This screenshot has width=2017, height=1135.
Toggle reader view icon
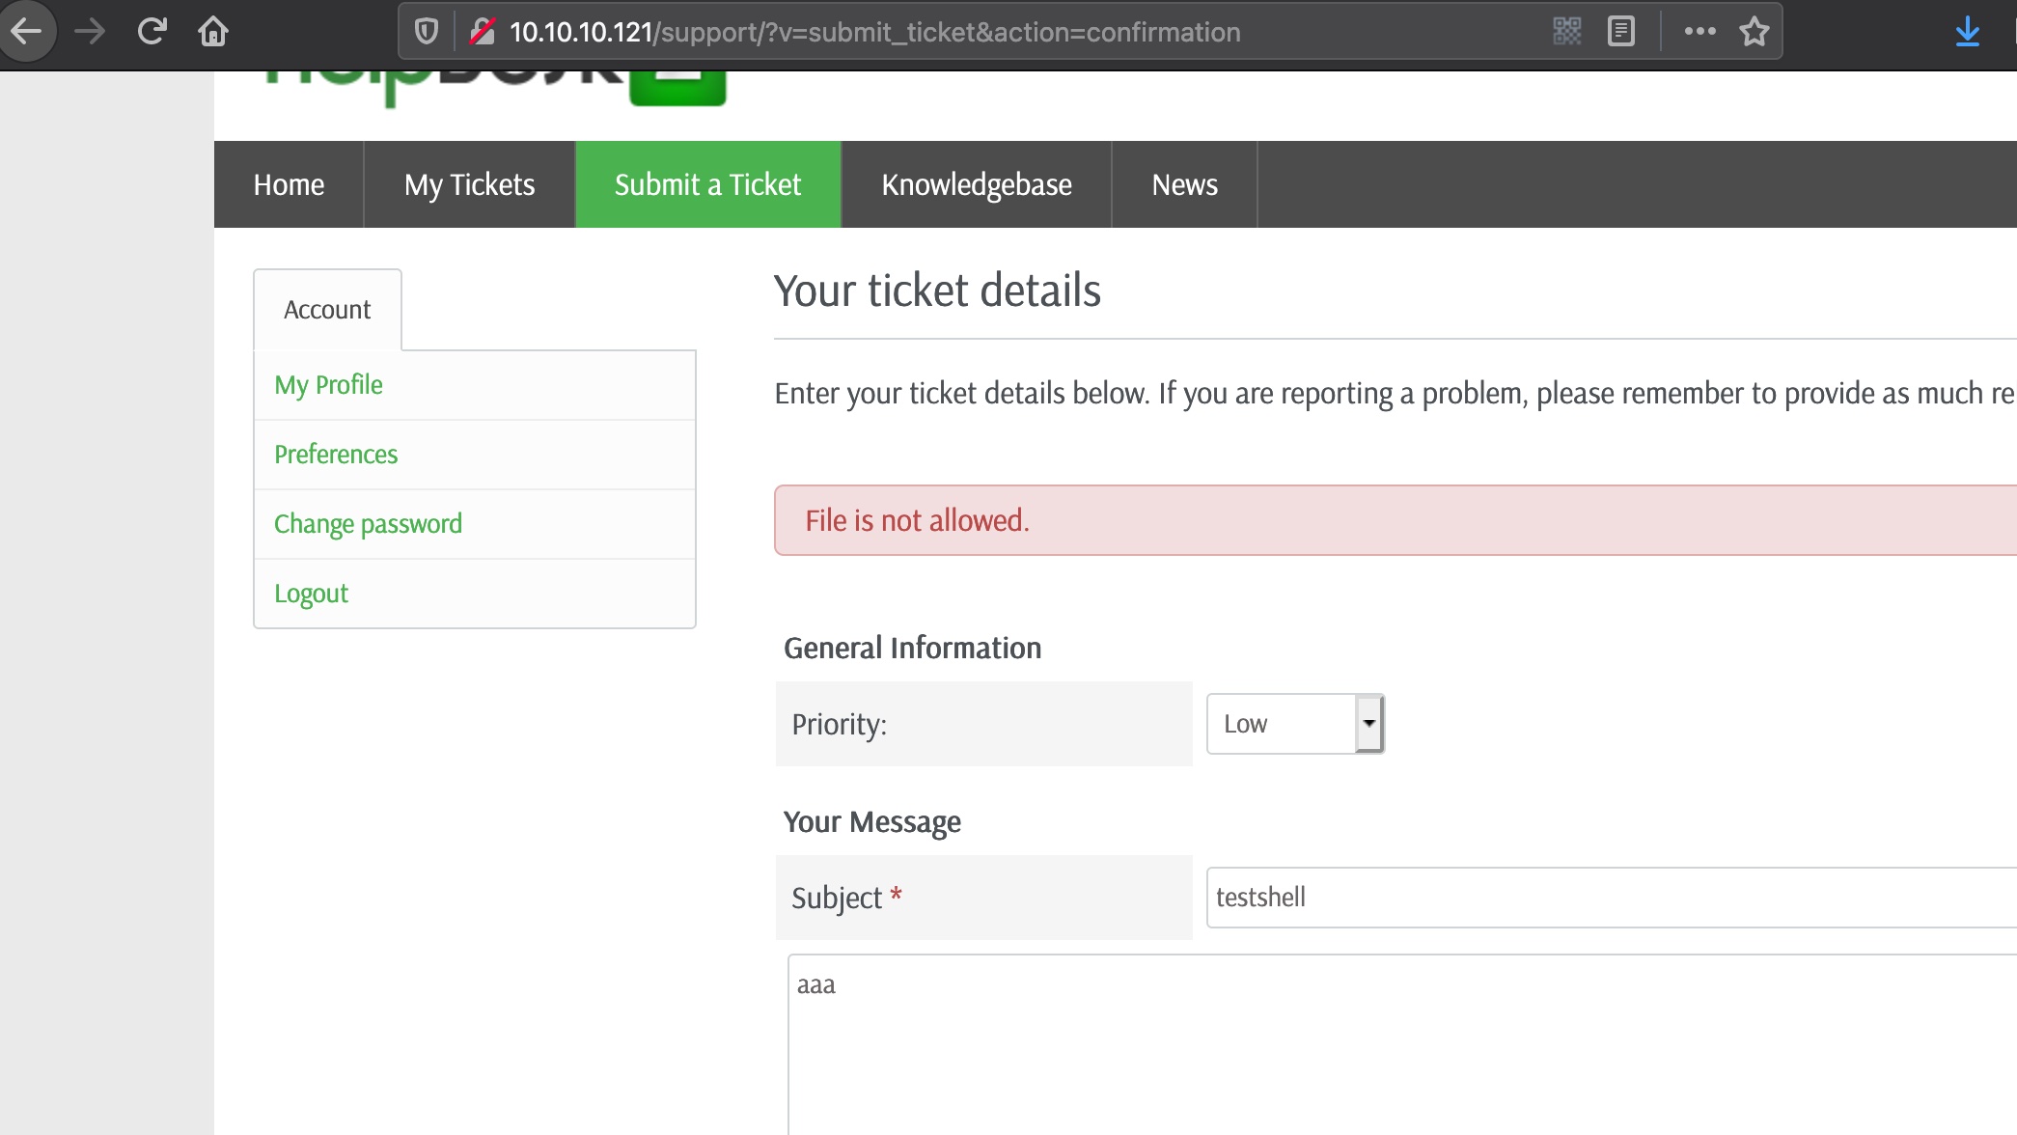click(1621, 32)
